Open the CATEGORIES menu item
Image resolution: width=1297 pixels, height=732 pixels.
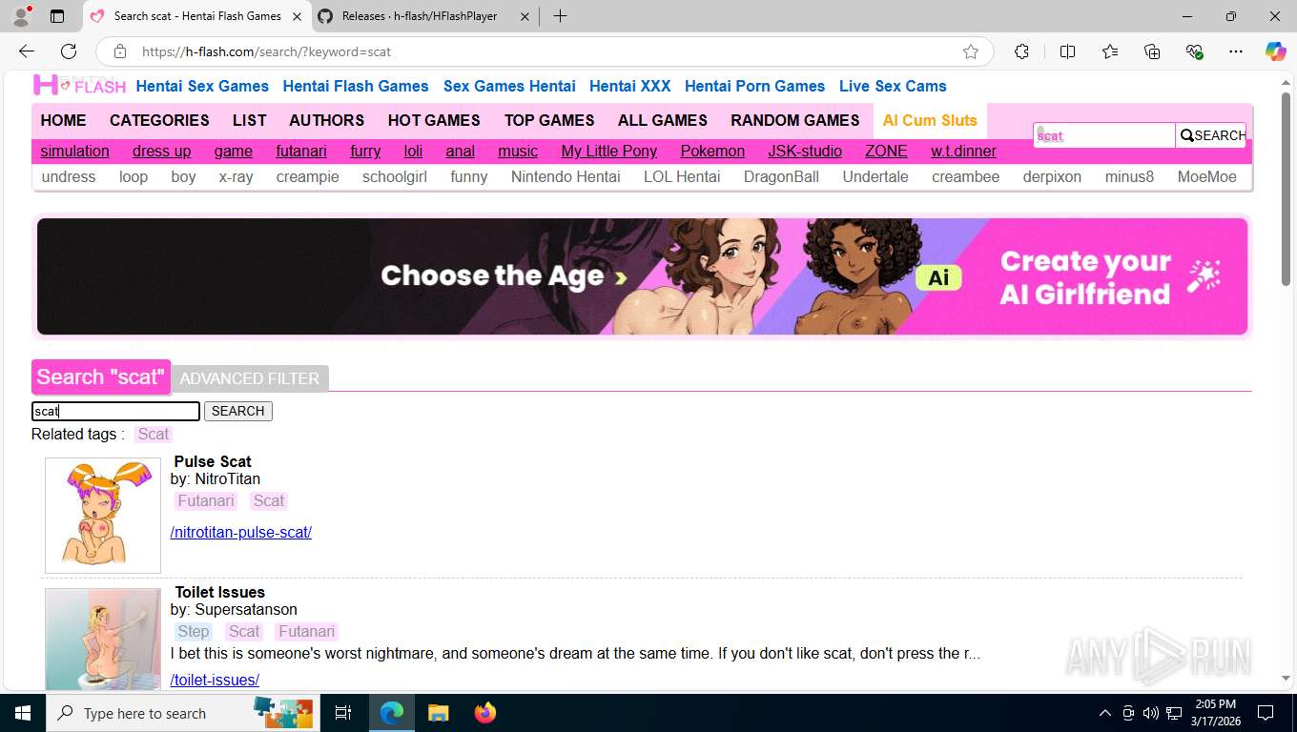point(159,120)
